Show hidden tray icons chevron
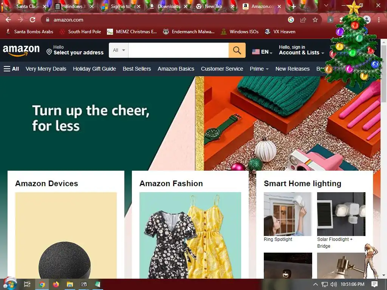This screenshot has width=387, height=290. click(316, 284)
